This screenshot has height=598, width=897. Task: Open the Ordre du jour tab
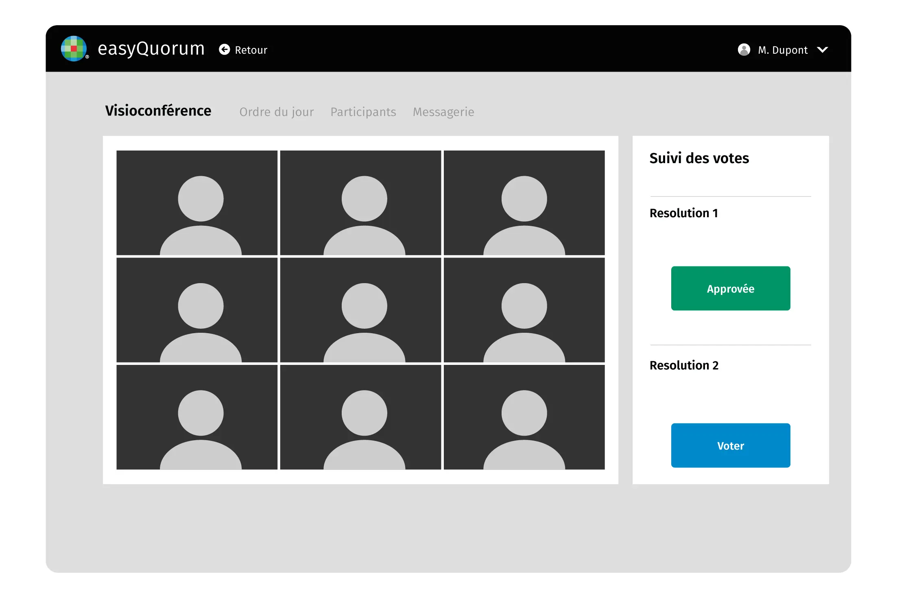click(276, 112)
